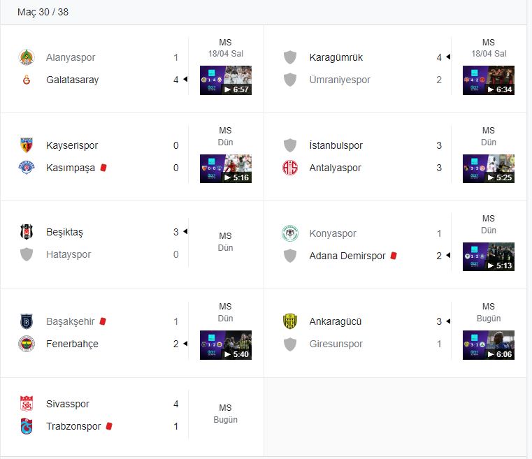Click the Ankaragücü club crest
This screenshot has height=459, width=532.
289,321
